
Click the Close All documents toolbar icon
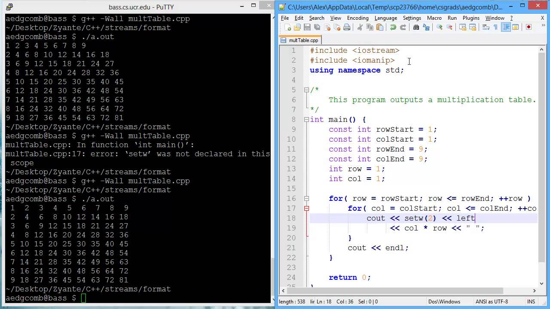coord(337,27)
